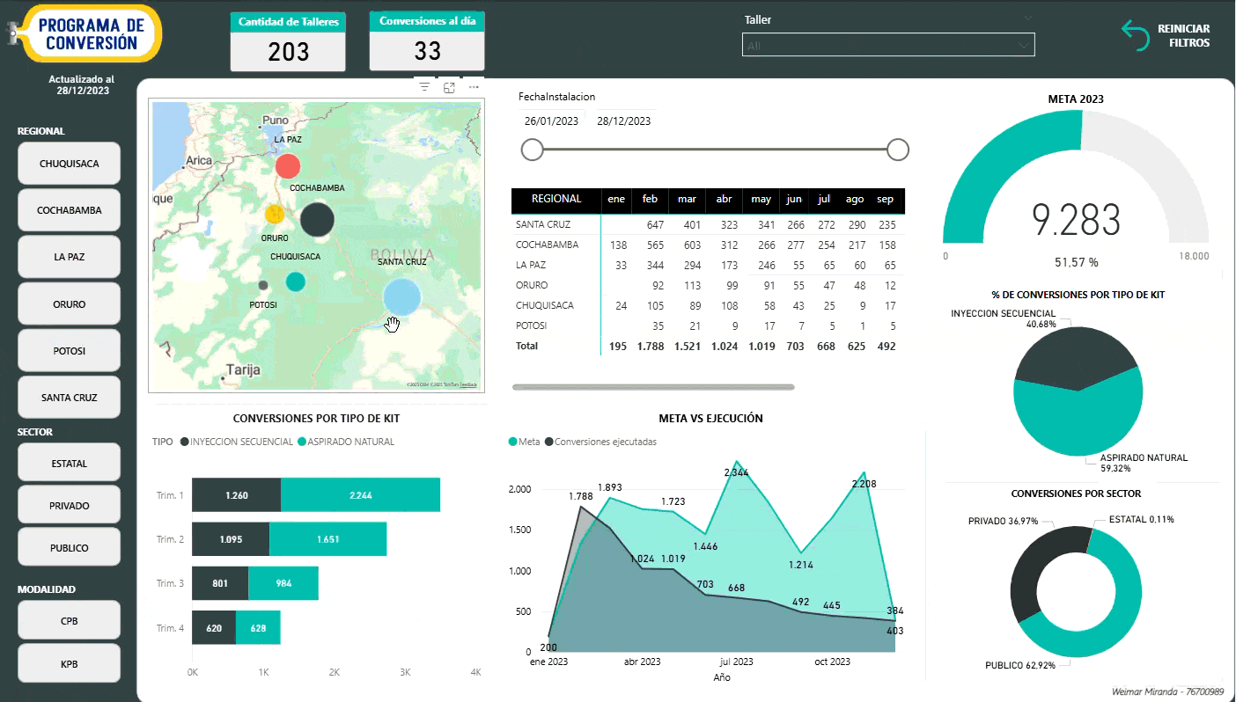This screenshot has height=702, width=1236.
Task: Select the teal Chuquisaca bubble on the map
Action: point(296,282)
